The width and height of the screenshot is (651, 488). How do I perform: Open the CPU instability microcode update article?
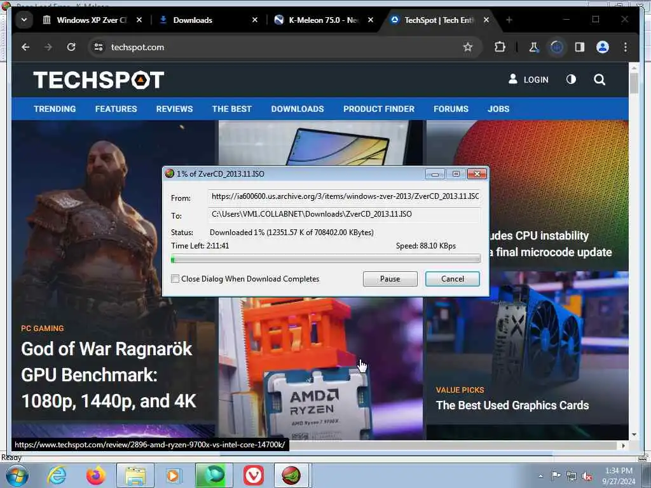(x=550, y=244)
